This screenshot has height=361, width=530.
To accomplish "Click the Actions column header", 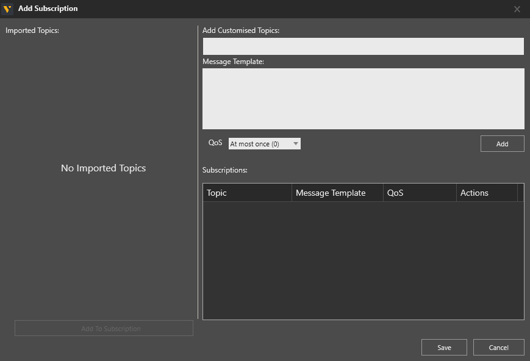I will tap(486, 193).
